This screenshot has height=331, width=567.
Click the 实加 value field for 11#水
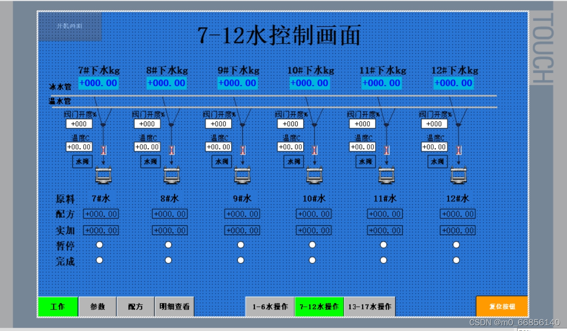coord(385,230)
